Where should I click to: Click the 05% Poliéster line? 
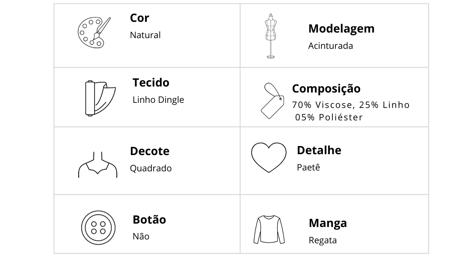point(329,117)
